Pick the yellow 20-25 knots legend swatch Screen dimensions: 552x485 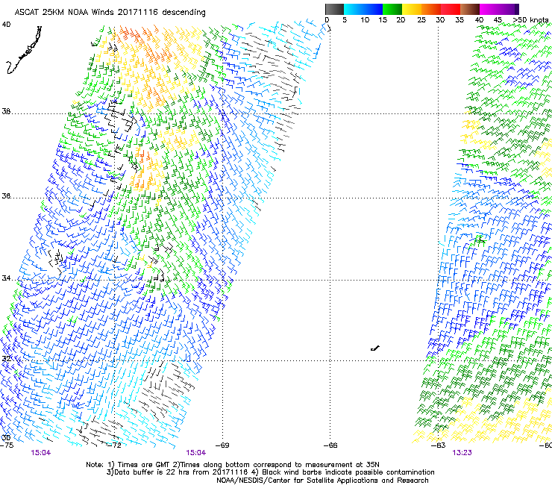coord(412,9)
